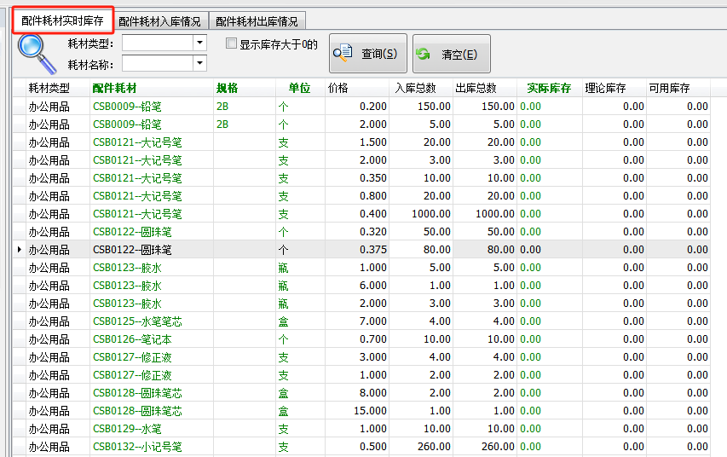Click CSB0009--铅笔 row priced 2.000
Image resolution: width=727 pixels, height=457 pixels.
click(x=361, y=124)
